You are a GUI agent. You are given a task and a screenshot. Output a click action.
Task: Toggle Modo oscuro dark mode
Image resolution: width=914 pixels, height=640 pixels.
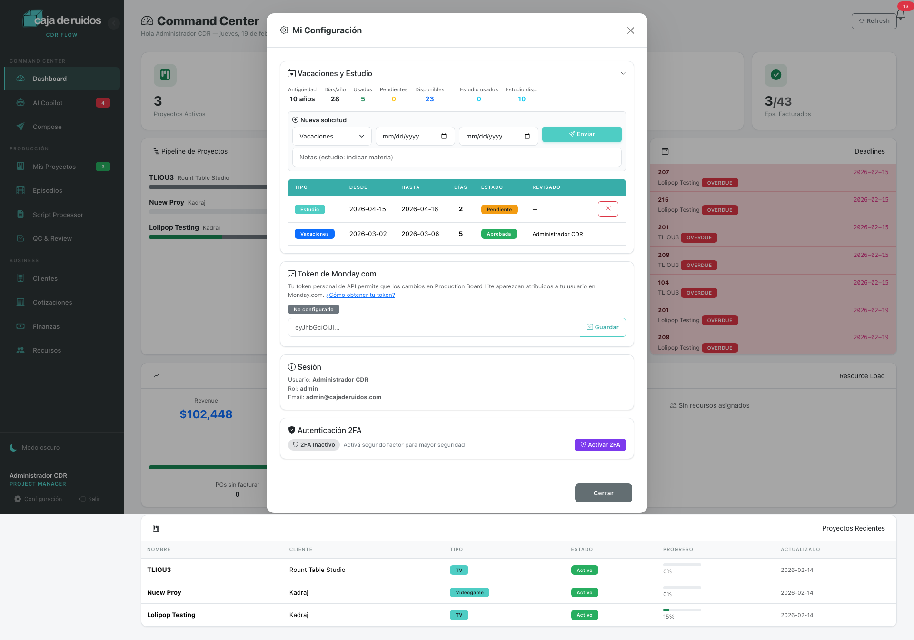(35, 448)
